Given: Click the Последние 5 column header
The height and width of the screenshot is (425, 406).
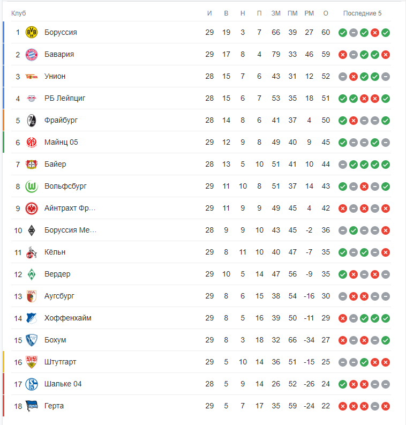Looking at the screenshot, I should 363,13.
